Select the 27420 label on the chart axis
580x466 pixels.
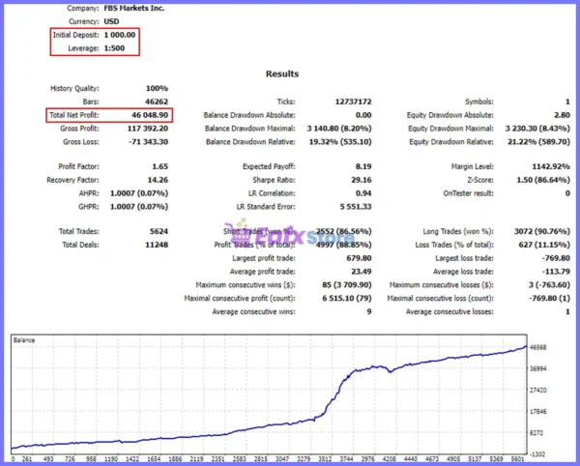538,391
